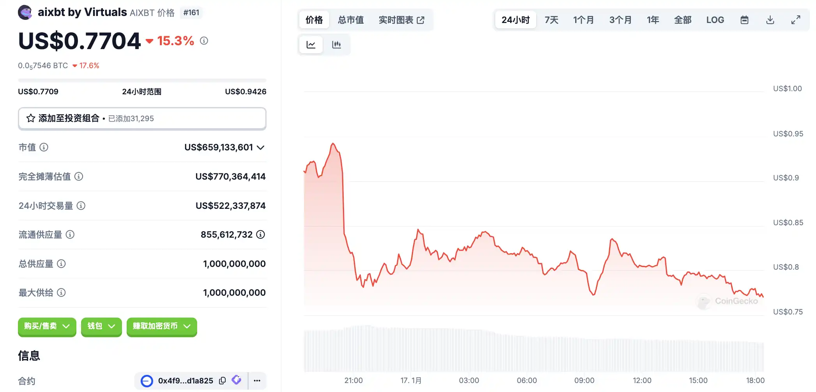The width and height of the screenshot is (816, 392).
Task: Open the more options ellipsis by contract
Action: tap(257, 381)
